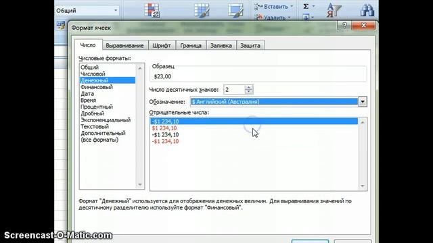This screenshot has height=243, width=433.
Task: Click the decimal places input field
Action: tap(234, 90)
